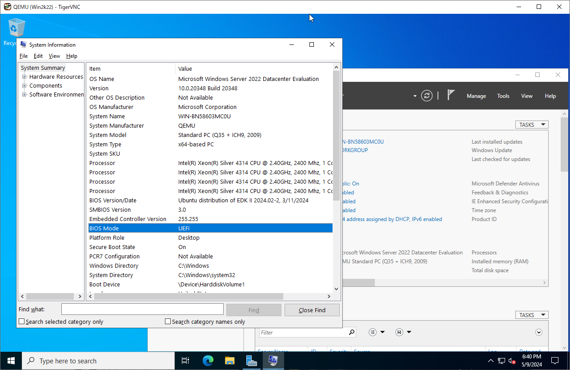Select the Windows Directory row
The image size is (570, 370).
210,265
